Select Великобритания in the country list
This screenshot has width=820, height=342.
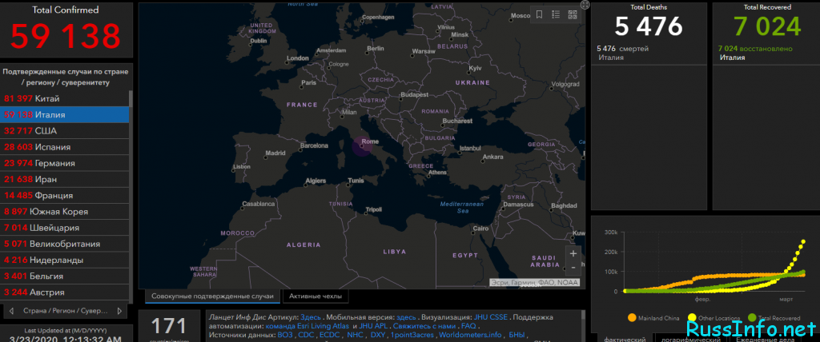(65, 244)
